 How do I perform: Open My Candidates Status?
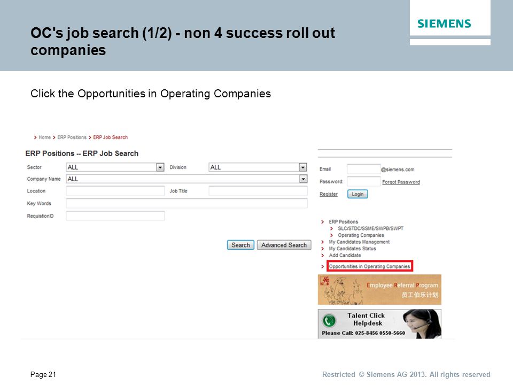coord(352,249)
